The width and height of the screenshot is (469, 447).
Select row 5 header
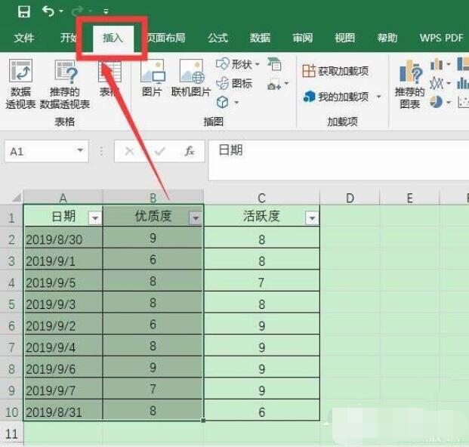point(11,304)
